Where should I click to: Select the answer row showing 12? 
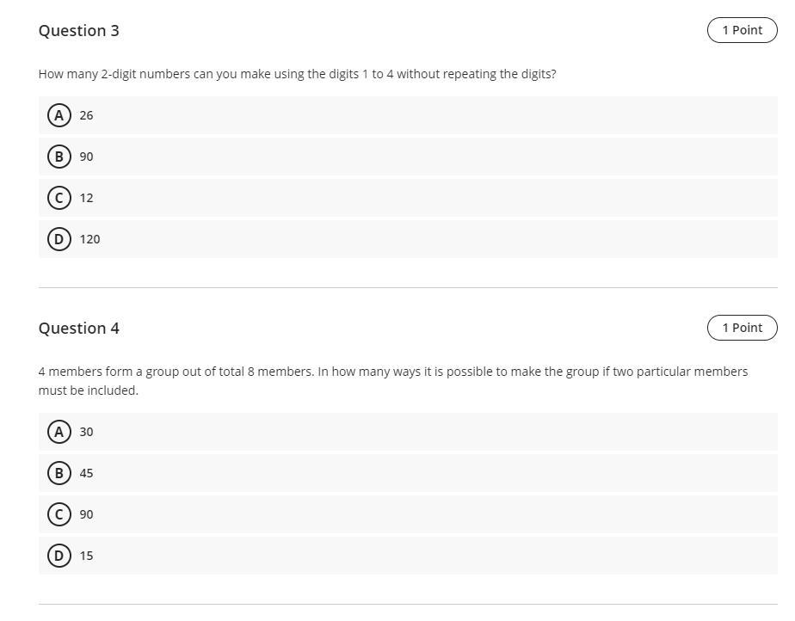point(408,198)
